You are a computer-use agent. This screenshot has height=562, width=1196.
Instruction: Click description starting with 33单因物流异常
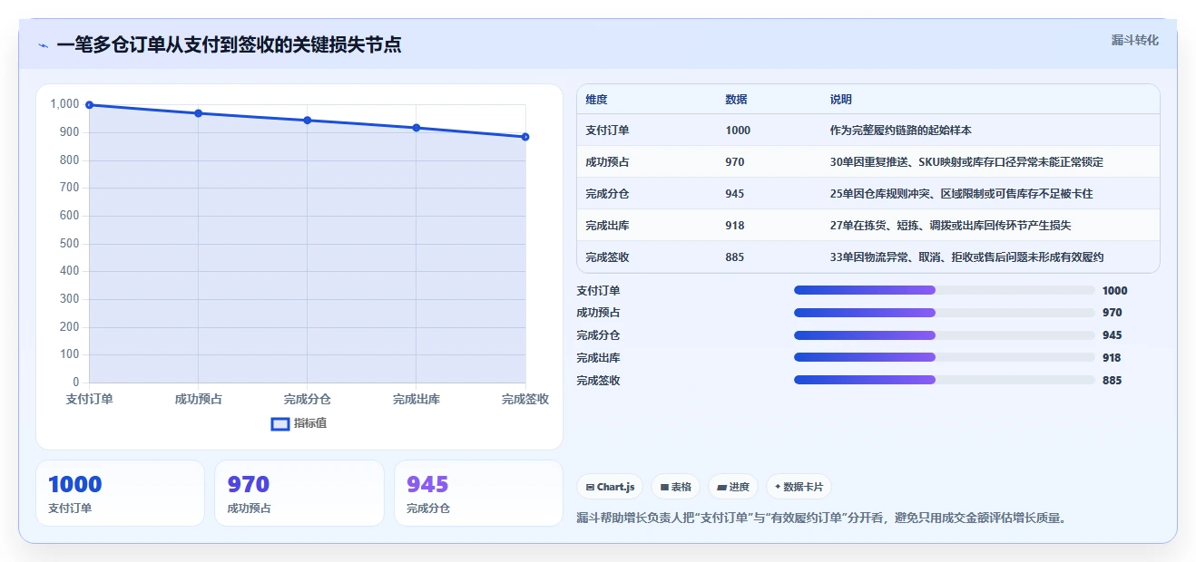tap(966, 257)
